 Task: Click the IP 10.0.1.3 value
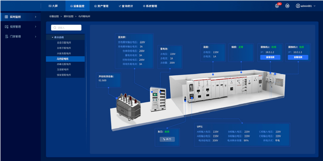pyautogui.click(x=298, y=52)
